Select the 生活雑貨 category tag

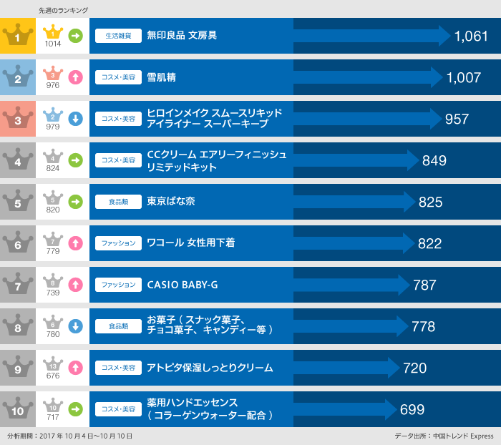tap(118, 36)
